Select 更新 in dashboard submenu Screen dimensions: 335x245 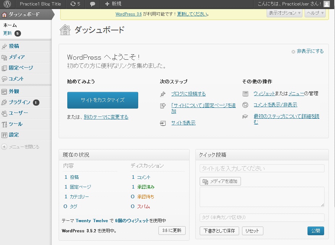tap(8, 33)
